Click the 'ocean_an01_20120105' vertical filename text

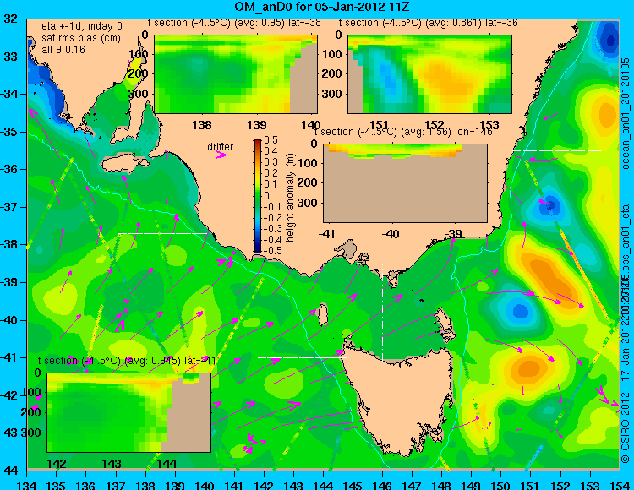pyautogui.click(x=626, y=113)
